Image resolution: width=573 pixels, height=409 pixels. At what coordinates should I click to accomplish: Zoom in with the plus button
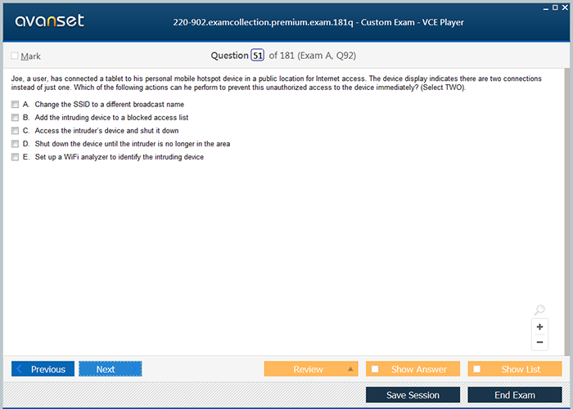coord(539,327)
